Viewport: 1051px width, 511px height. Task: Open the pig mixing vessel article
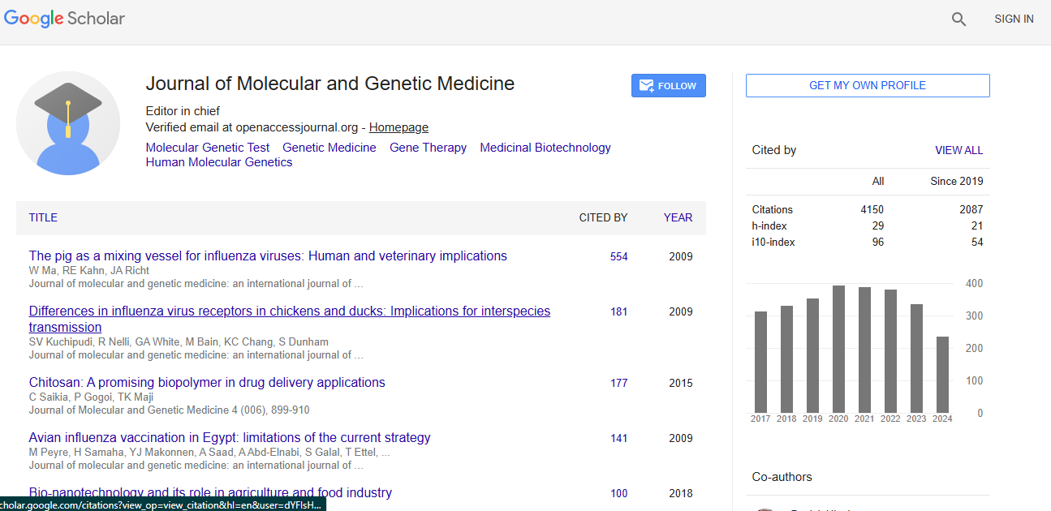[268, 256]
